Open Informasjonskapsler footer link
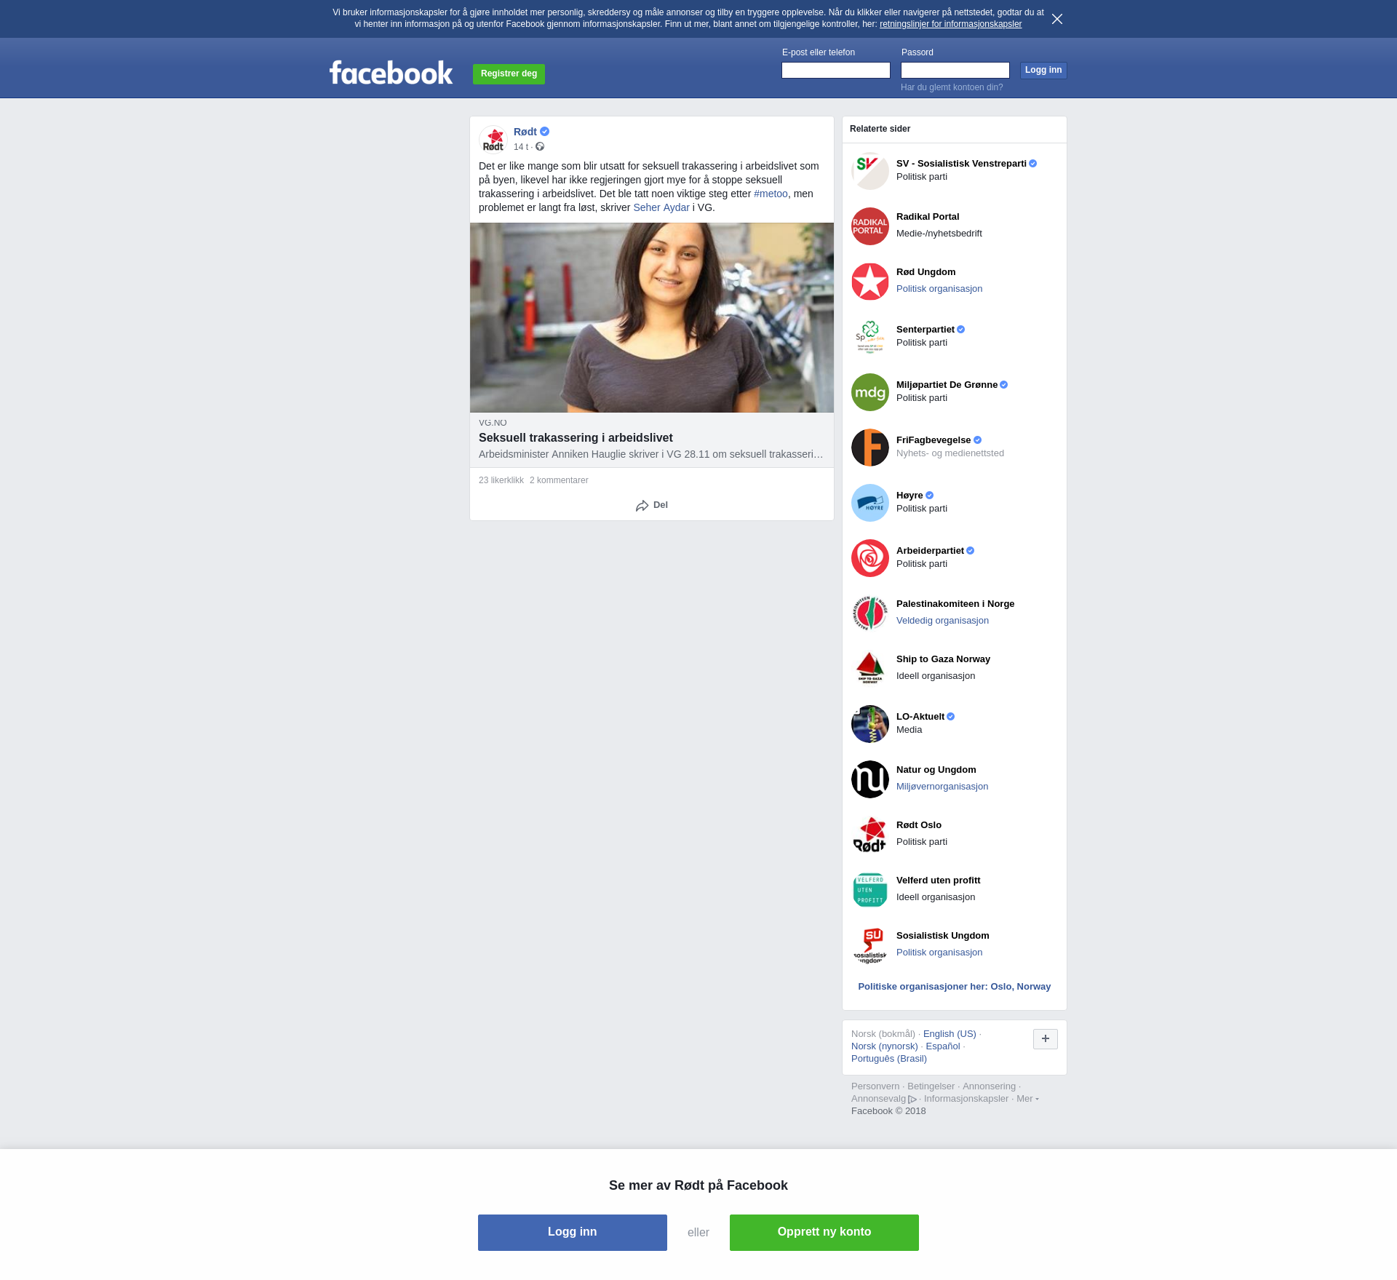 pyautogui.click(x=966, y=1099)
